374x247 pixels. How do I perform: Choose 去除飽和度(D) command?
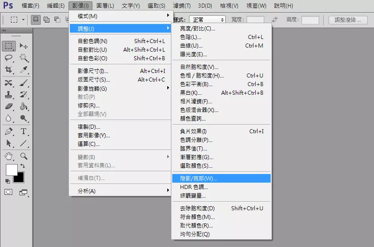pos(221,208)
